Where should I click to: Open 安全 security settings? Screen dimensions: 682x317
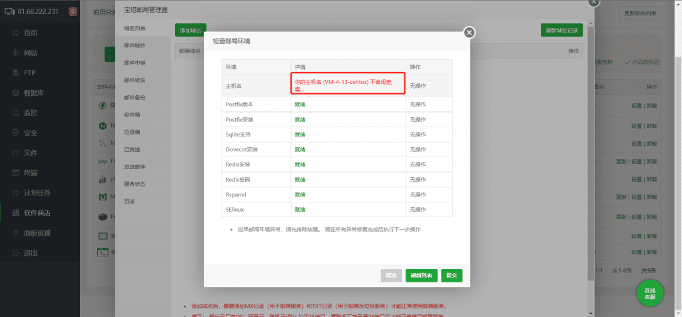pos(30,133)
